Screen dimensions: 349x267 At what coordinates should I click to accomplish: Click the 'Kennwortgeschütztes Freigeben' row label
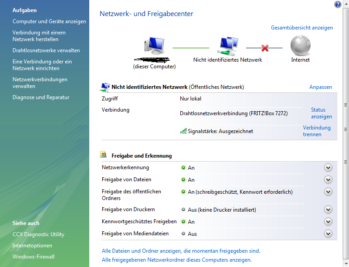(x=139, y=221)
